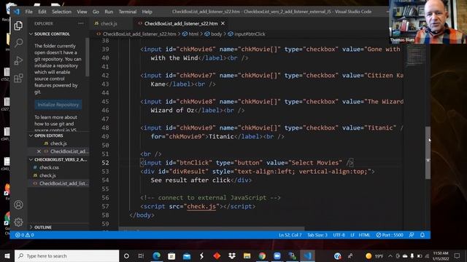Click the sidebar panel scrollbar

[x=88, y=57]
